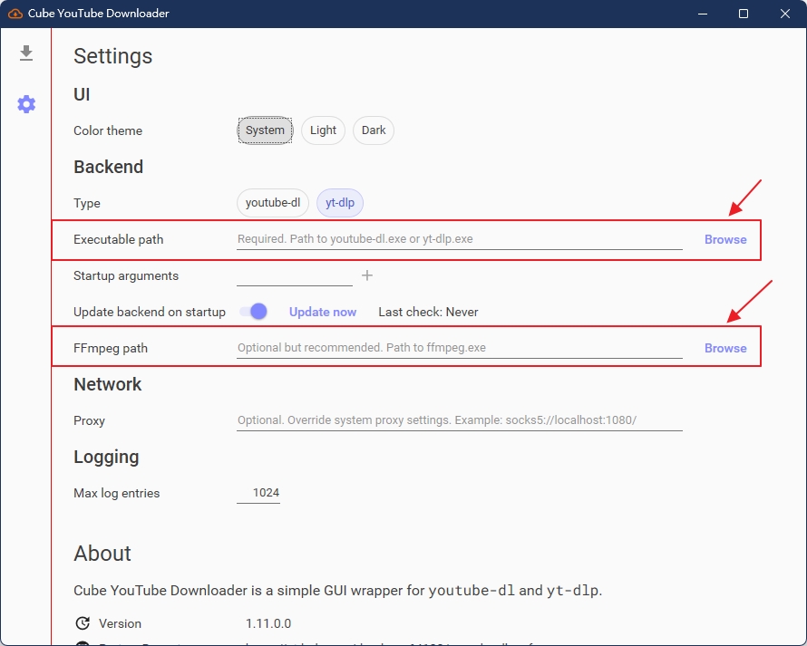
Task: Click the 'Max log entries' label
Action: click(117, 493)
